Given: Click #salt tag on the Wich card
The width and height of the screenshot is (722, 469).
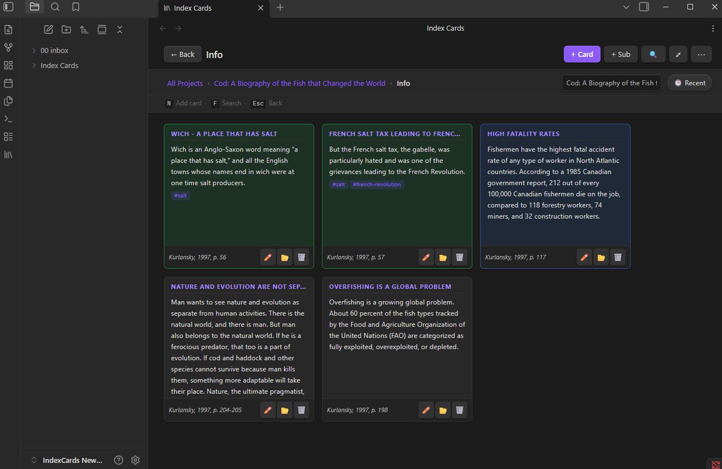Looking at the screenshot, I should pos(180,196).
